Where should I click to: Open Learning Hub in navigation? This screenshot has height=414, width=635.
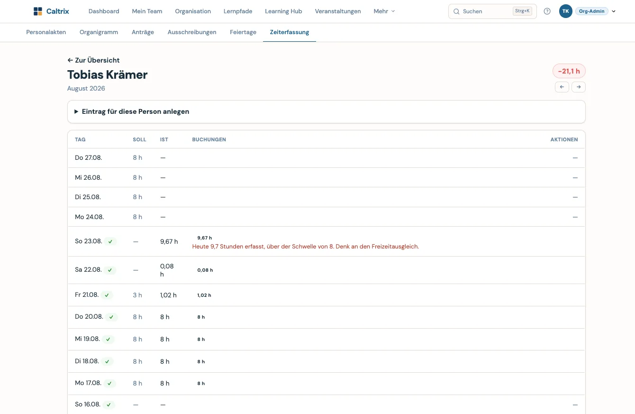(283, 11)
